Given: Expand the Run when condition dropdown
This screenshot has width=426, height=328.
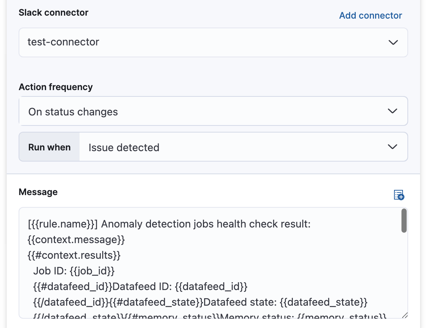Looking at the screenshot, I should (x=243, y=147).
